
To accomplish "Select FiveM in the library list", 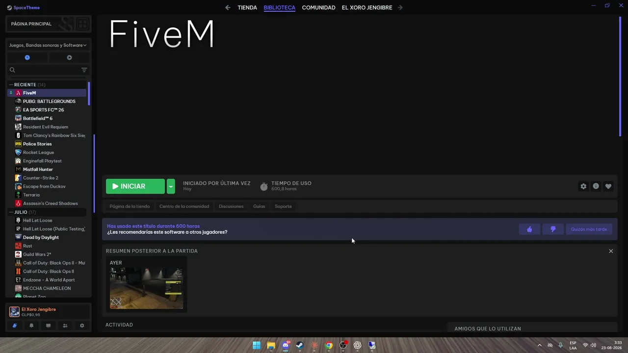I will coord(47,93).
